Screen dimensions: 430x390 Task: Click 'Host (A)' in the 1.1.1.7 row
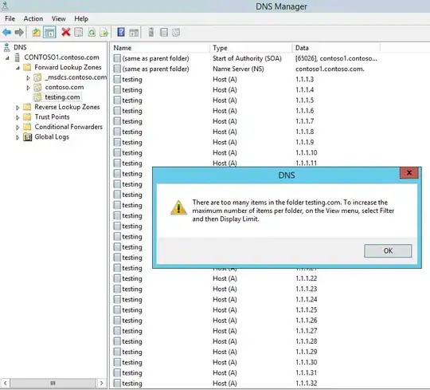coord(225,121)
